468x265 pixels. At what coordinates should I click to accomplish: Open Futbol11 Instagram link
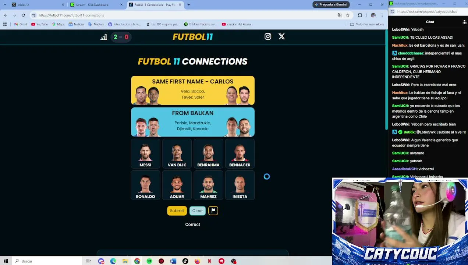[x=268, y=36]
